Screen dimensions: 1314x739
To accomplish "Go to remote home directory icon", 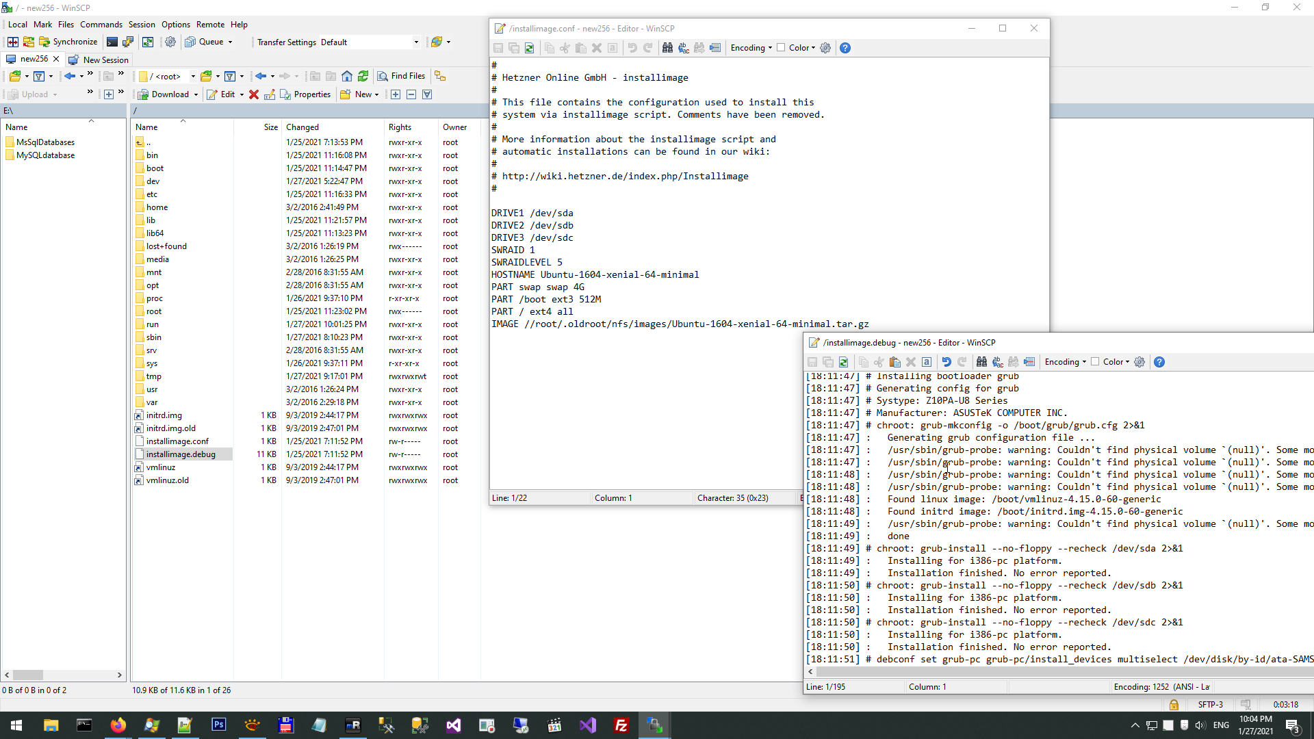I will [347, 76].
